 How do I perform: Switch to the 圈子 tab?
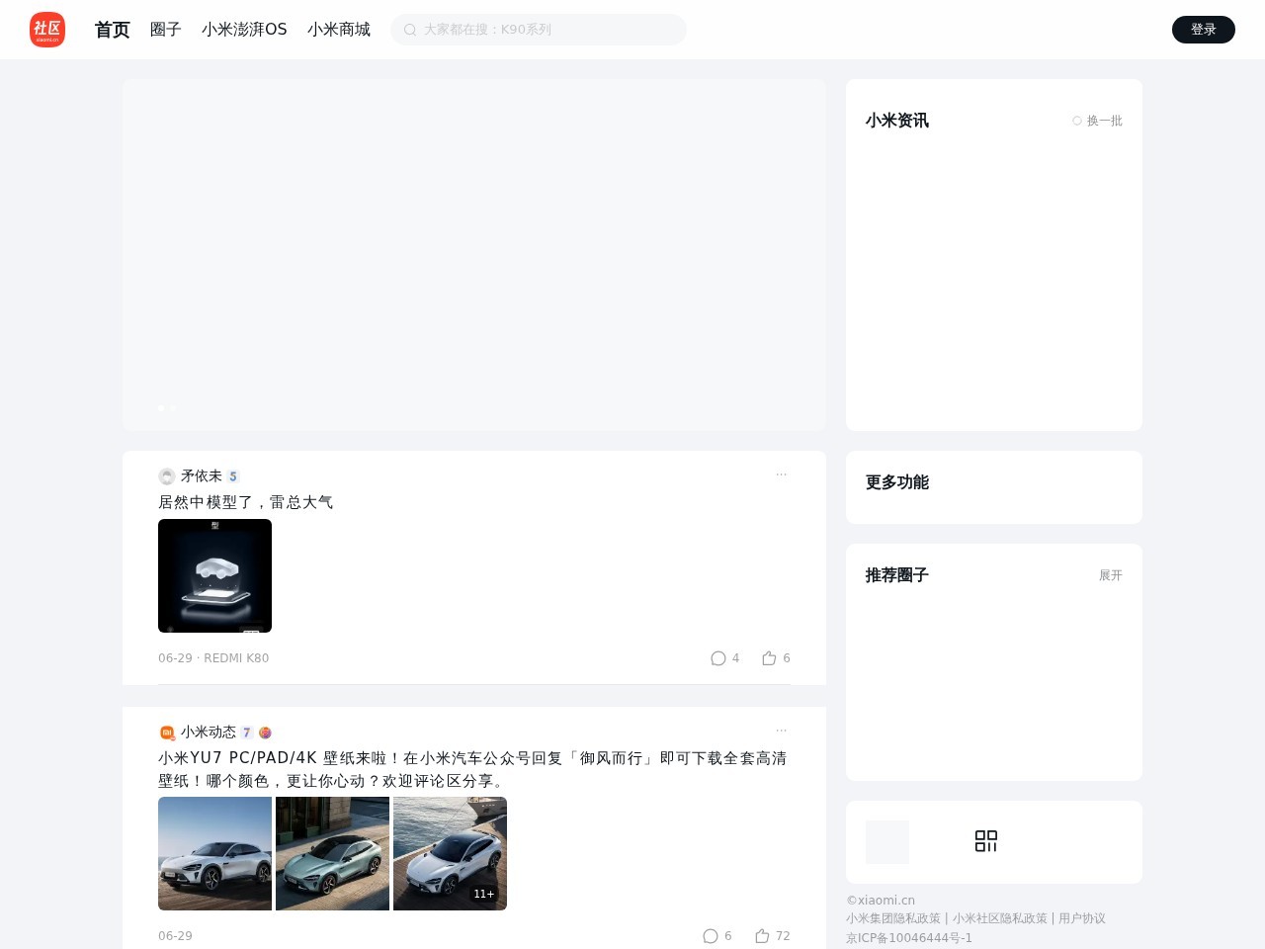tap(165, 30)
